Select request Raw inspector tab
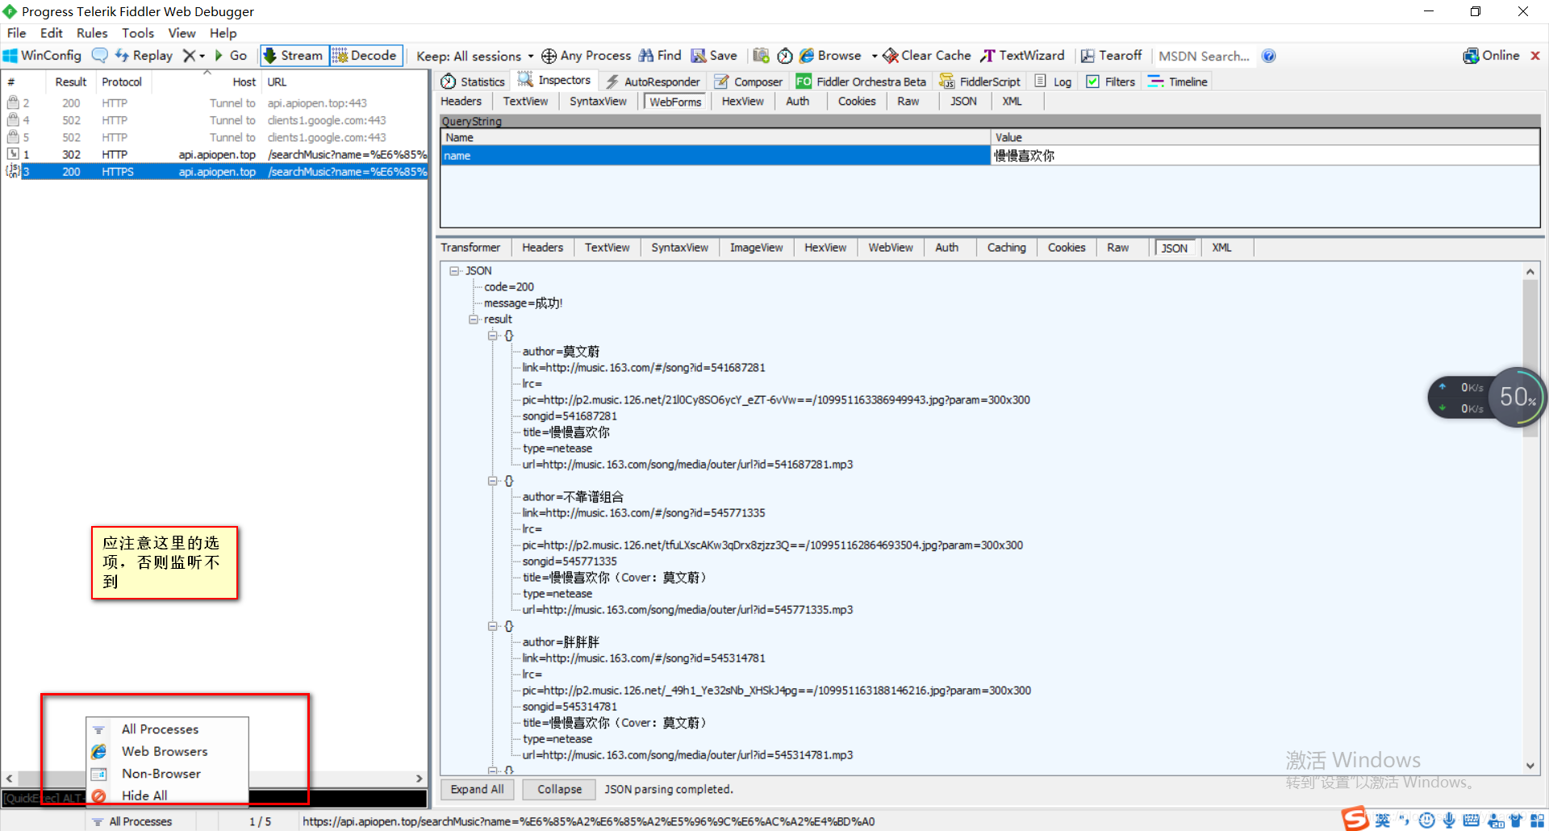 [x=908, y=102]
